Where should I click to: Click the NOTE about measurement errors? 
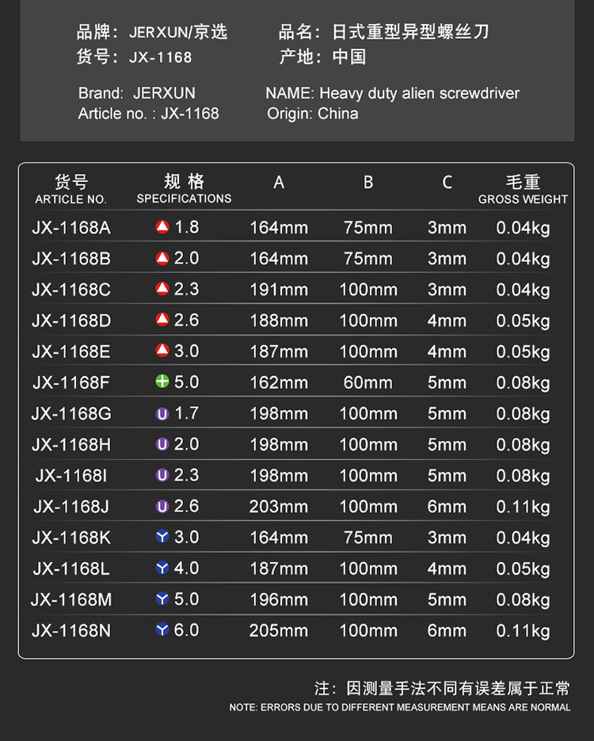pyautogui.click(x=400, y=707)
